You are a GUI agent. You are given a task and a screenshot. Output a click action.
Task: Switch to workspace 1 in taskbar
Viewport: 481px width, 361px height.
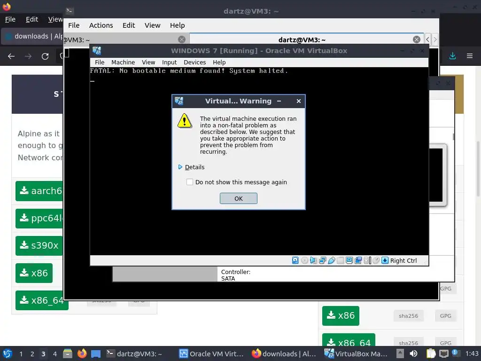tap(21, 353)
